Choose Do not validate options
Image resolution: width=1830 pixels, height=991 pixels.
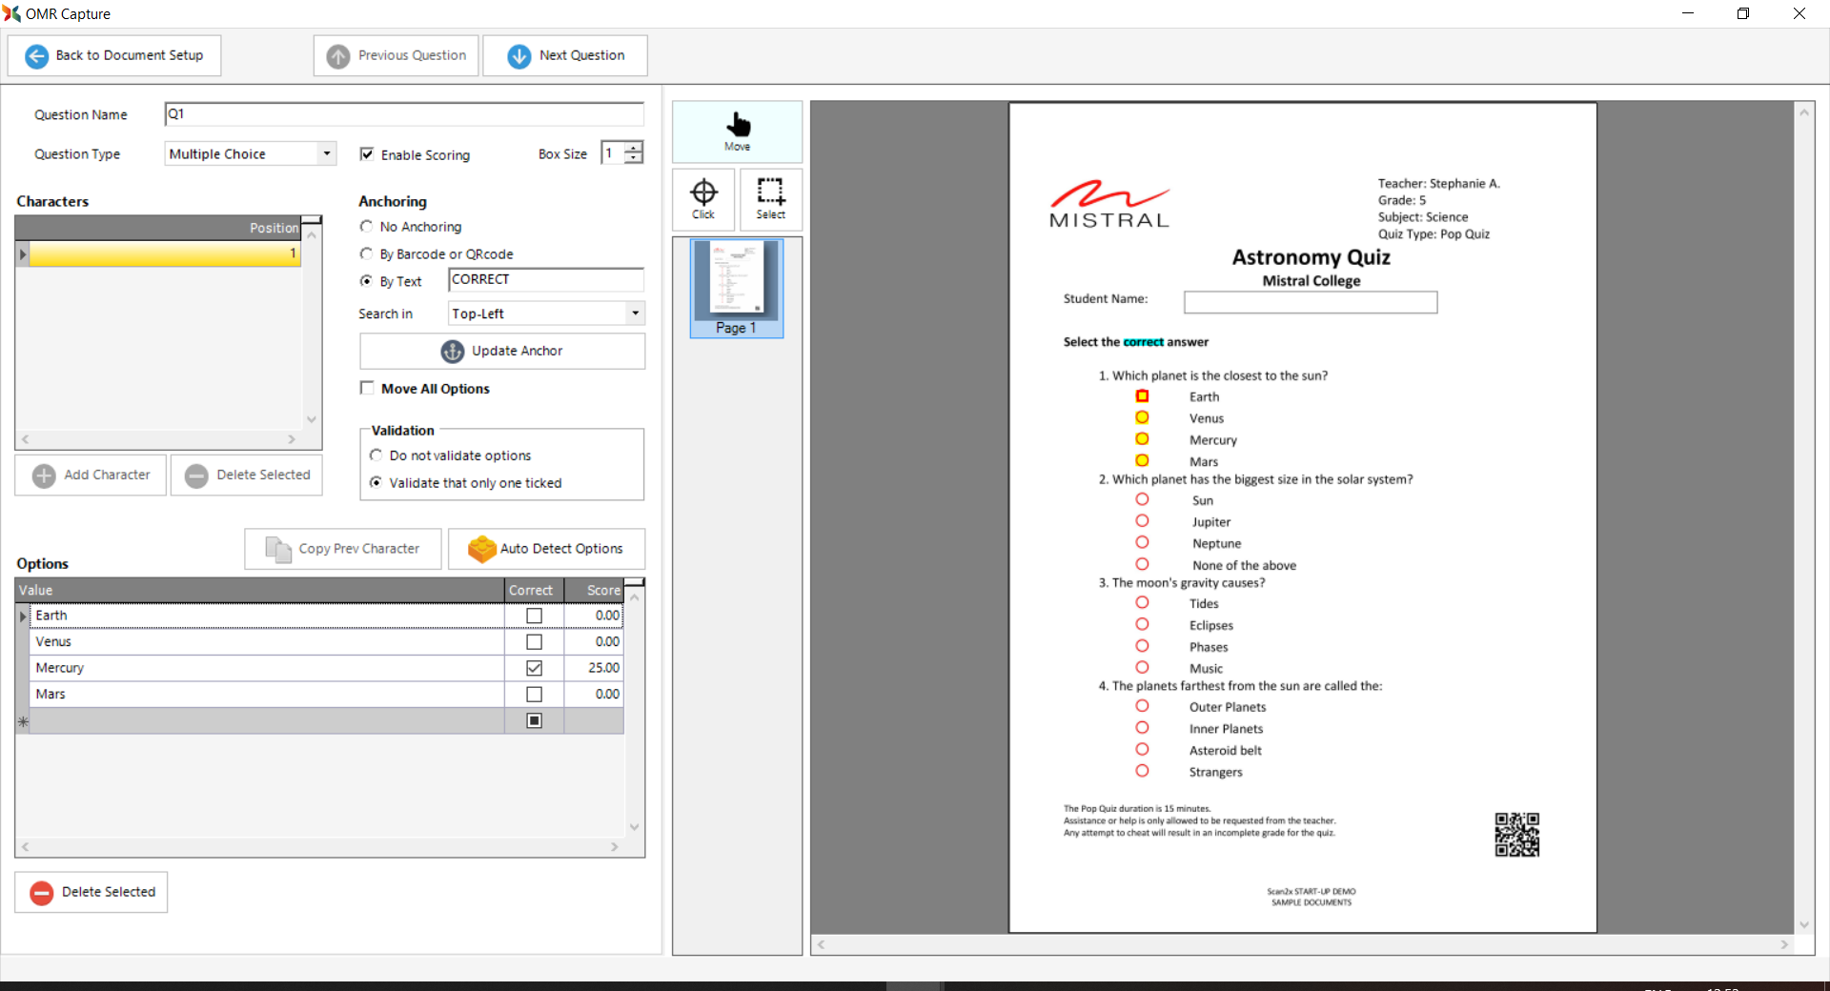pyautogui.click(x=376, y=455)
